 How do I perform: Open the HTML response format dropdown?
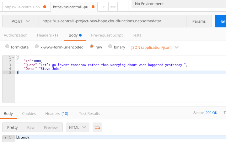click(78, 127)
